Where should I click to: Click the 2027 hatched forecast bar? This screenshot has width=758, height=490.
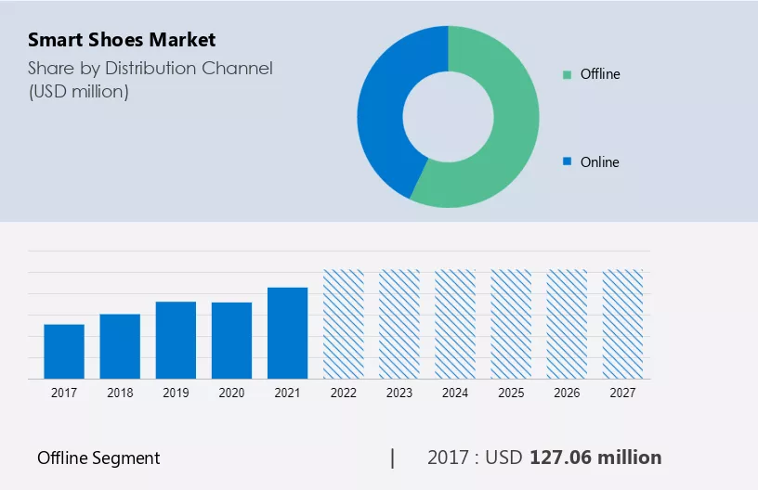(622, 325)
